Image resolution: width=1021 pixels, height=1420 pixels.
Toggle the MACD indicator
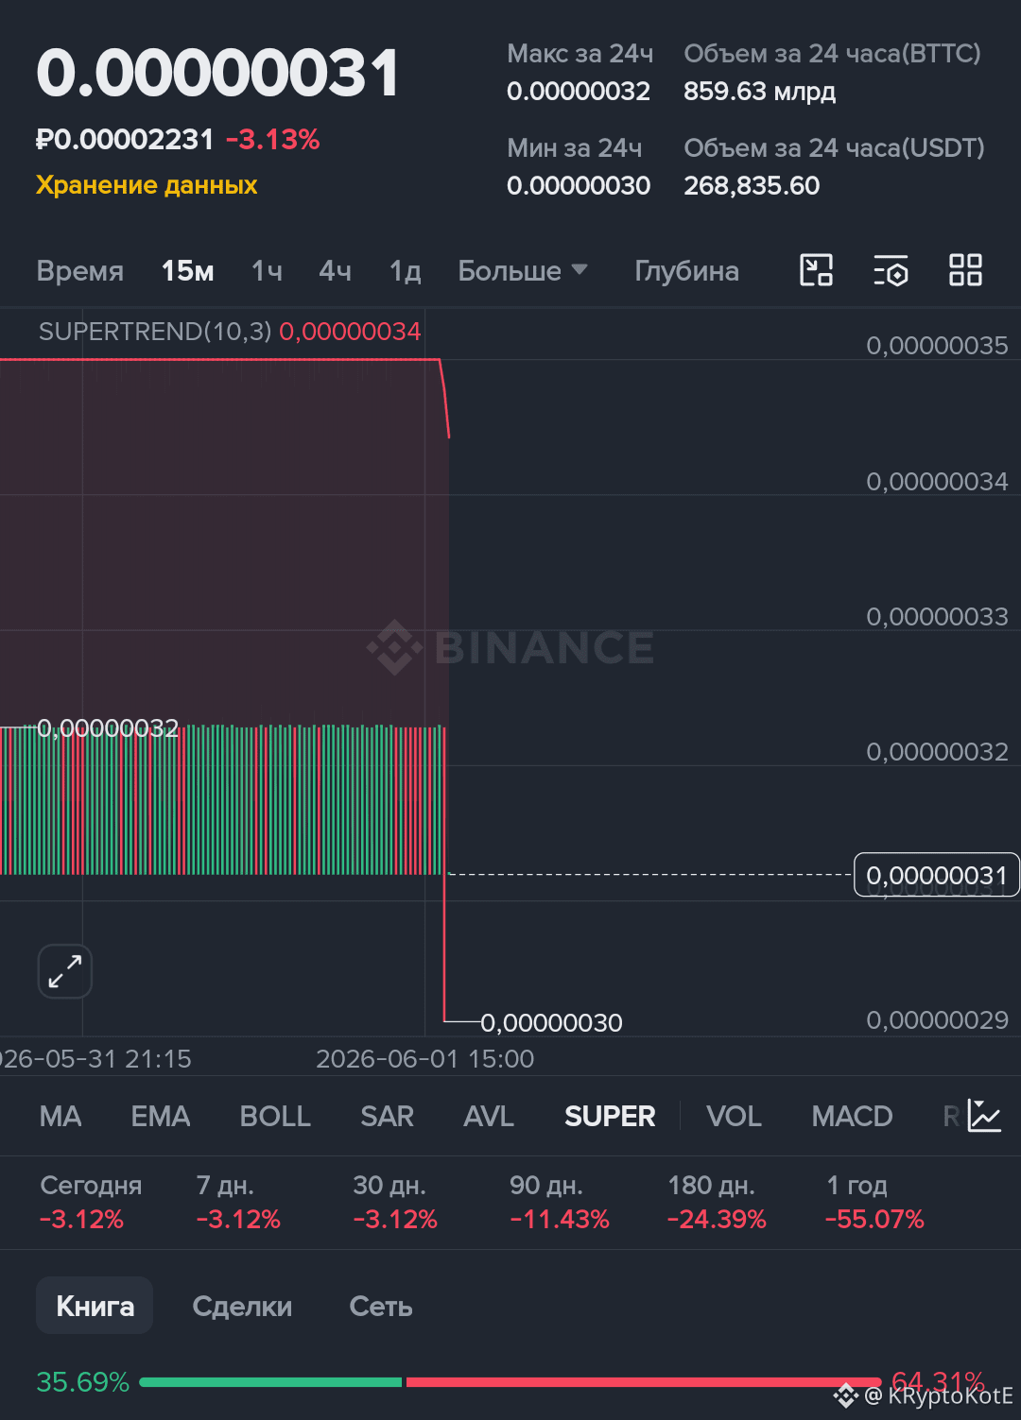pos(852,1117)
